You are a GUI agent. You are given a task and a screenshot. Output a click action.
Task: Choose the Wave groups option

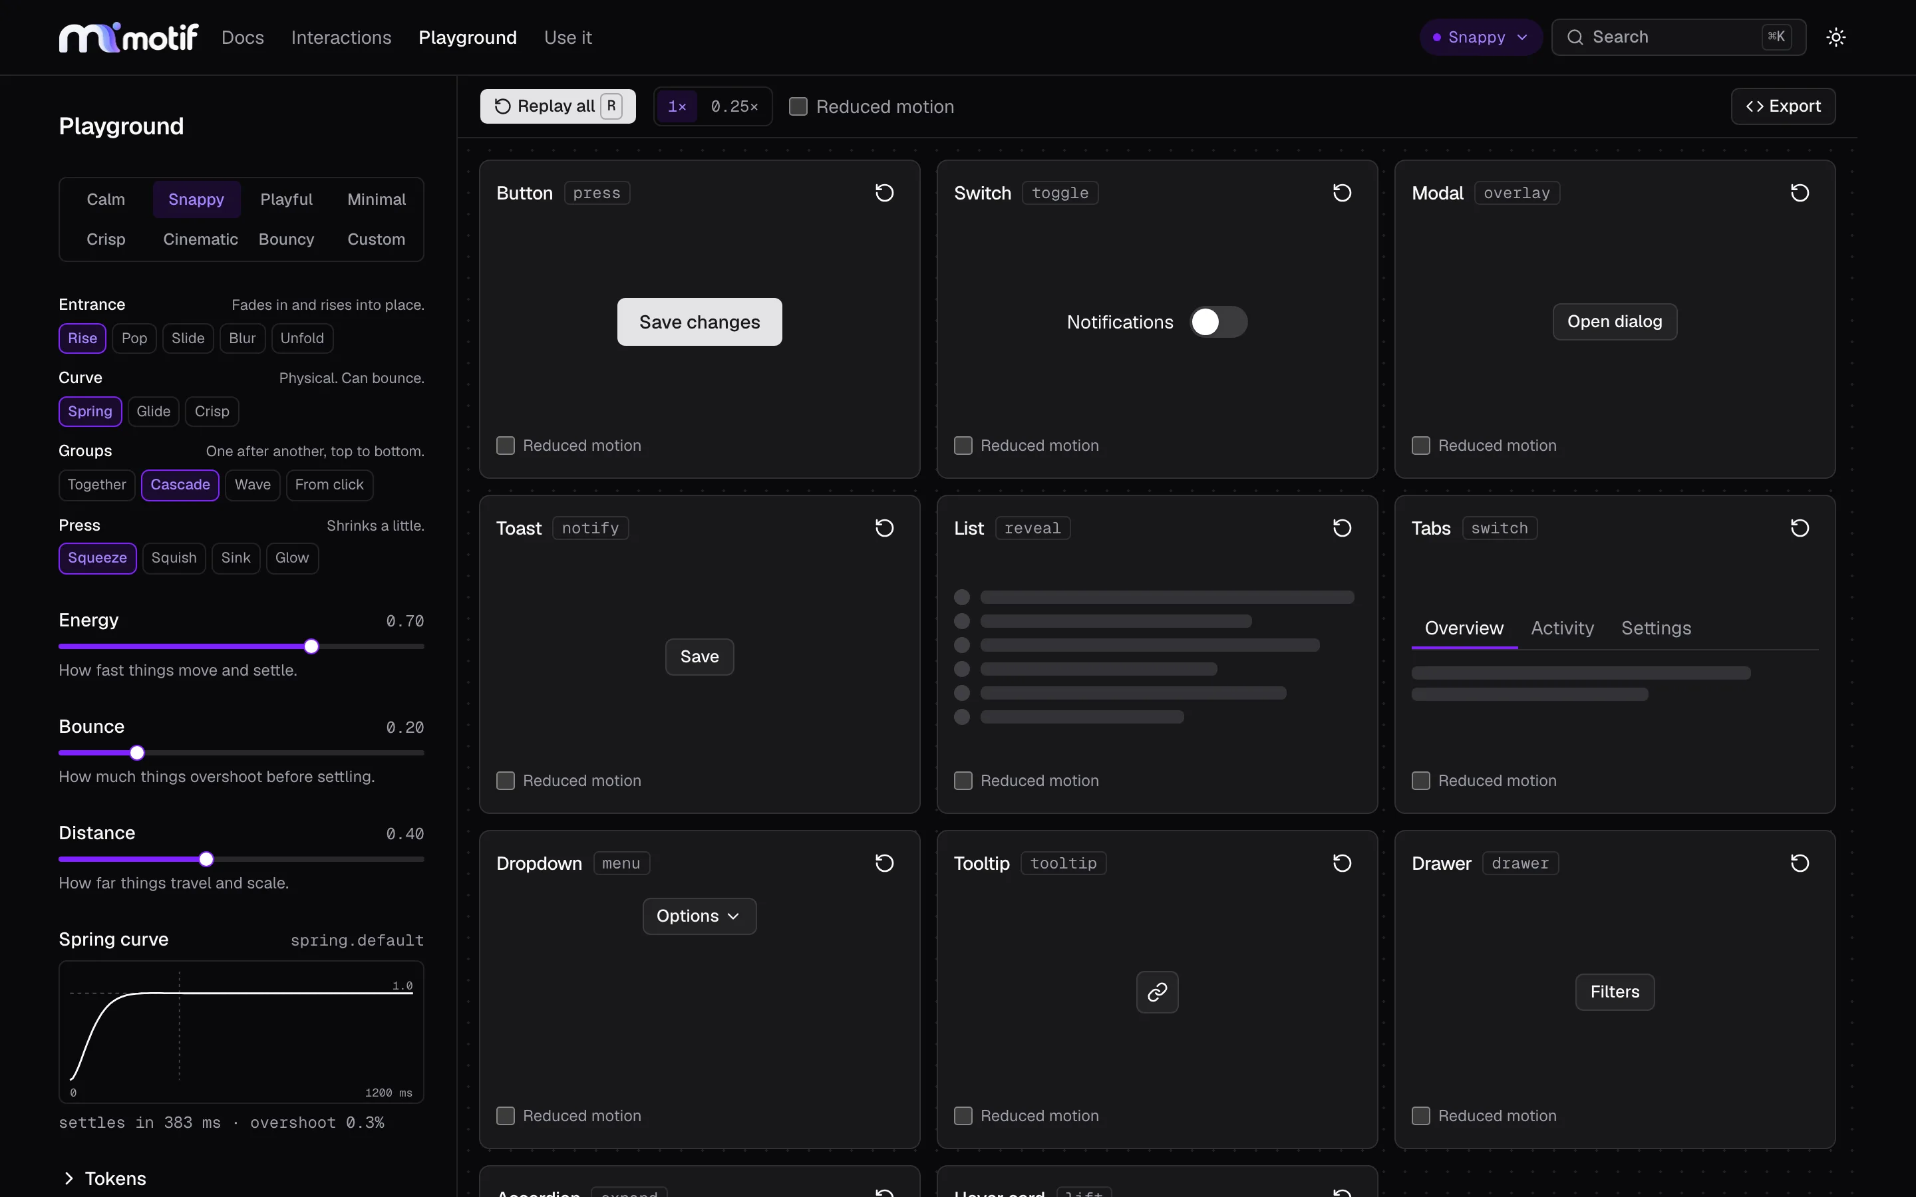click(x=251, y=485)
